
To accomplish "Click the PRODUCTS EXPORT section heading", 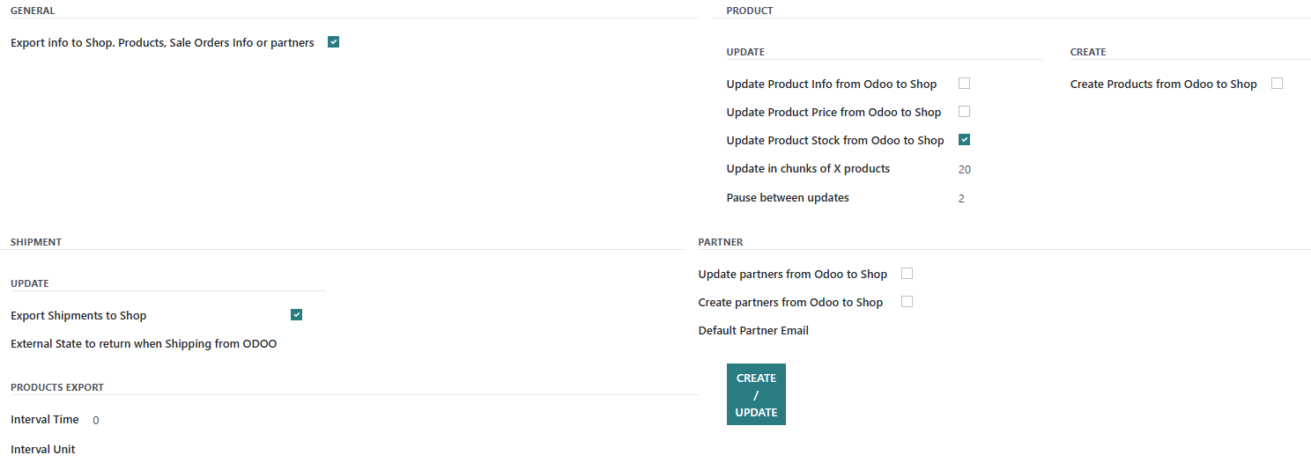I will point(57,387).
